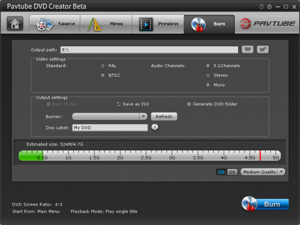Select the Burn tab
The image size is (300, 225).
[210, 24]
